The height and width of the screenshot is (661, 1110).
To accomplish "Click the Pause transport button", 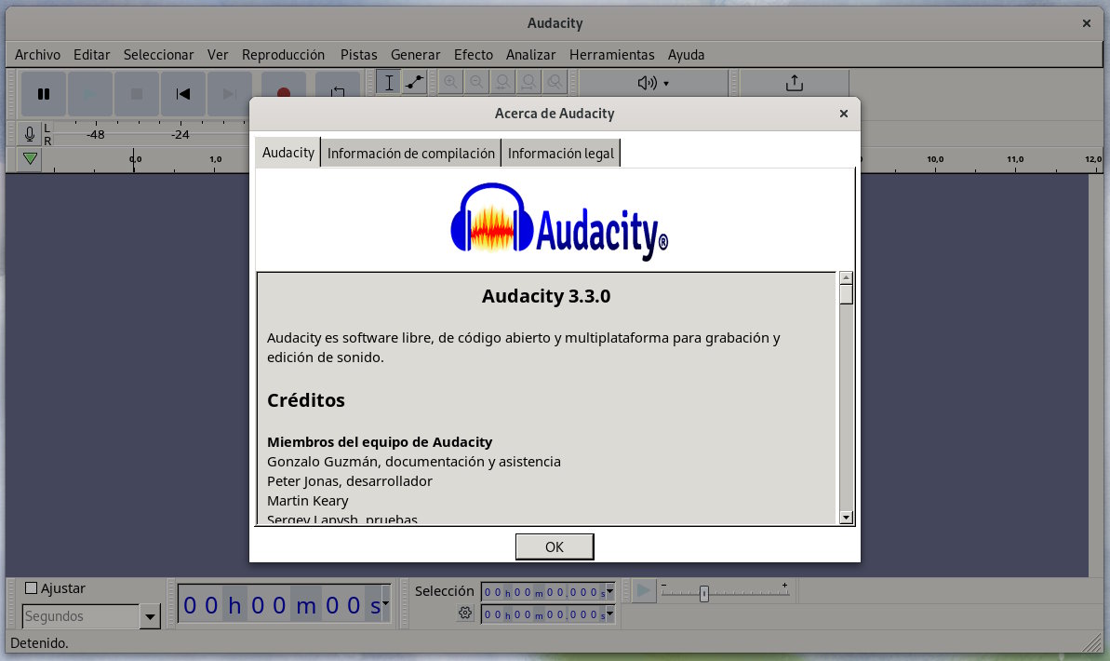I will pyautogui.click(x=44, y=93).
